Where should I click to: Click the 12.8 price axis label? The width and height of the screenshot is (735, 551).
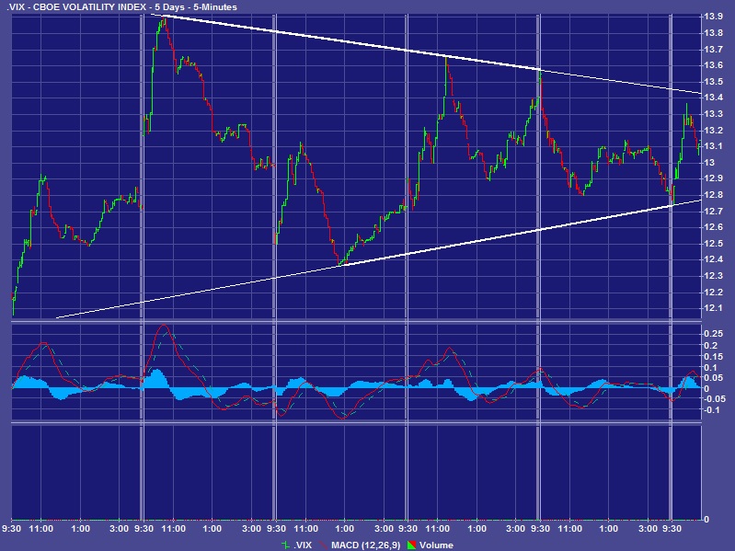713,195
